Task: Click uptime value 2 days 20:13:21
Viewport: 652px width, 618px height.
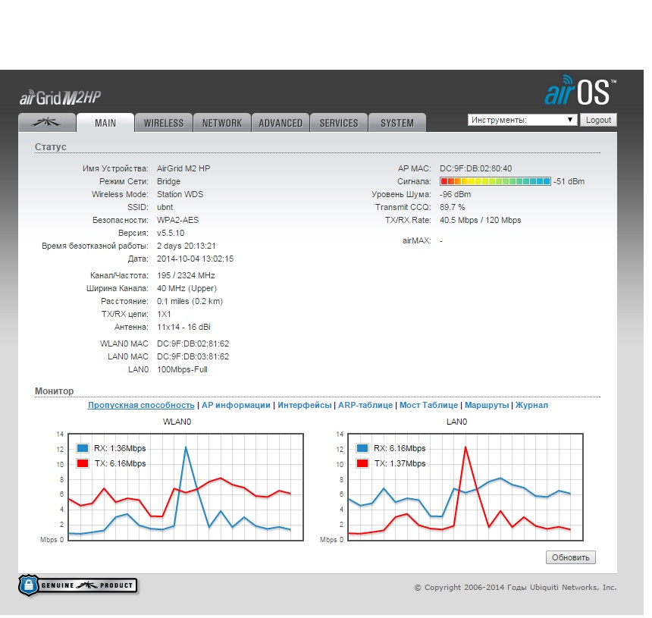Action: click(187, 246)
